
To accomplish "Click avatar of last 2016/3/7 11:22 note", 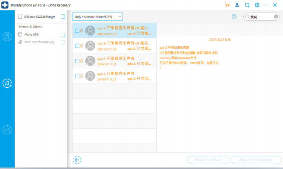I will tap(90, 76).
